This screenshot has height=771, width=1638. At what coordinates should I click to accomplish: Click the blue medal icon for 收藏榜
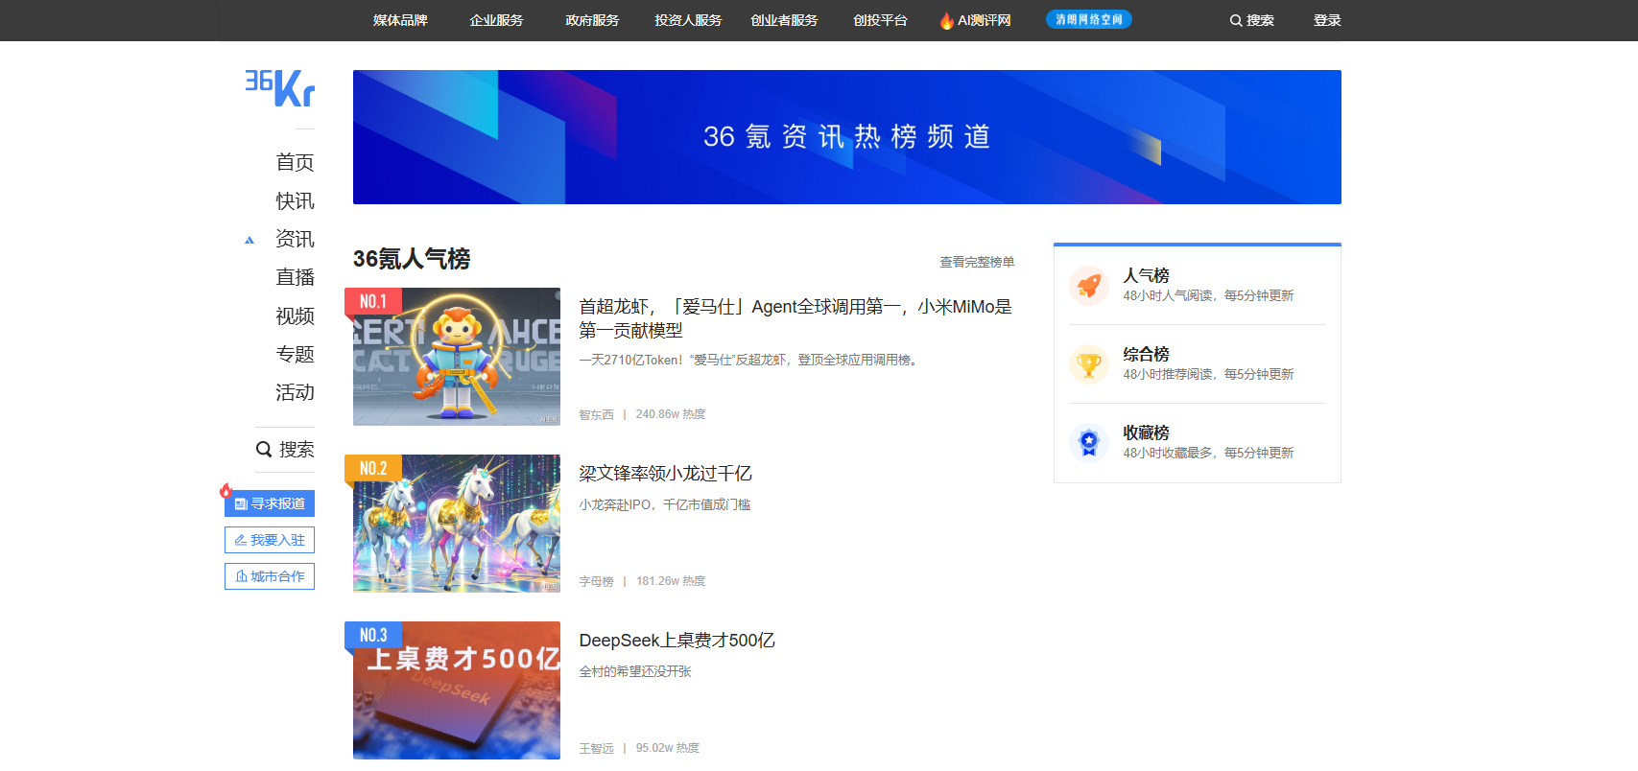click(1089, 443)
